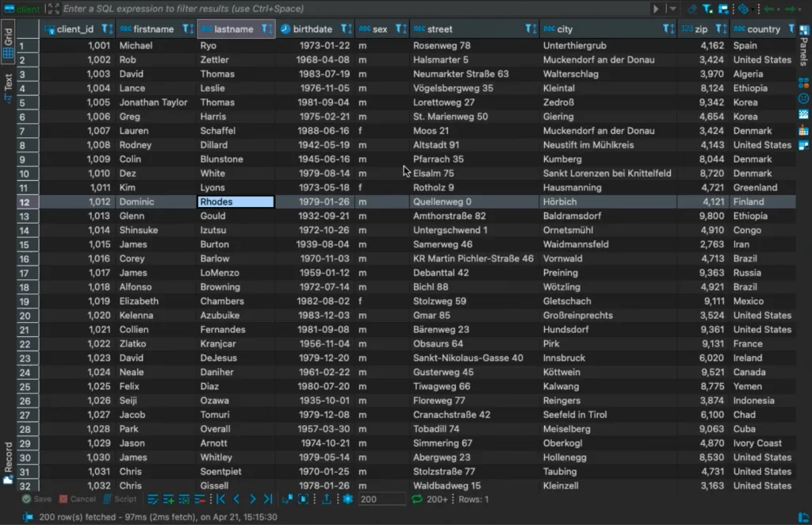
Task: Click the Script button in the bottom toolbar
Action: coord(121,499)
